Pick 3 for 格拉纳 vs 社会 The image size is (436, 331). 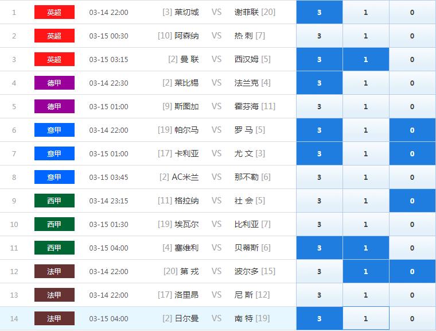point(319,201)
